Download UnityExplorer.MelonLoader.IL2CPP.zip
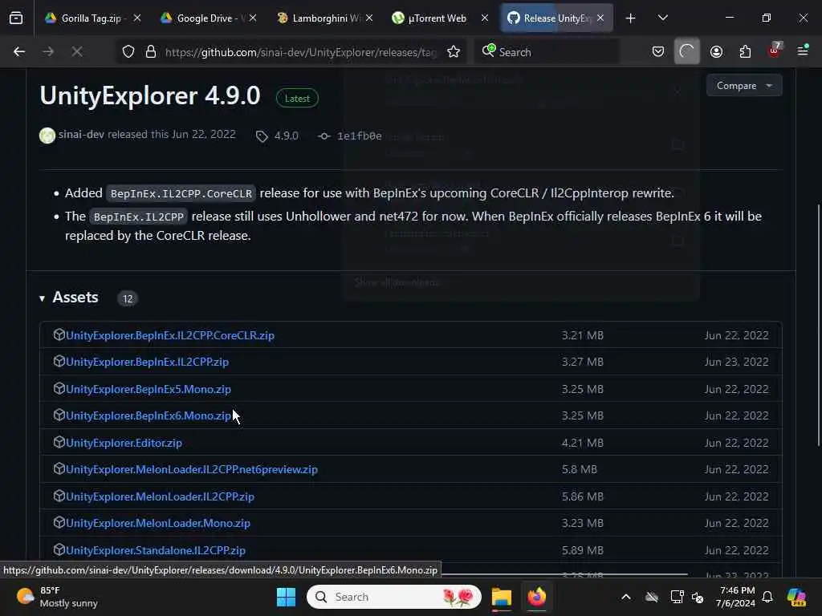The width and height of the screenshot is (822, 616). coord(160,496)
